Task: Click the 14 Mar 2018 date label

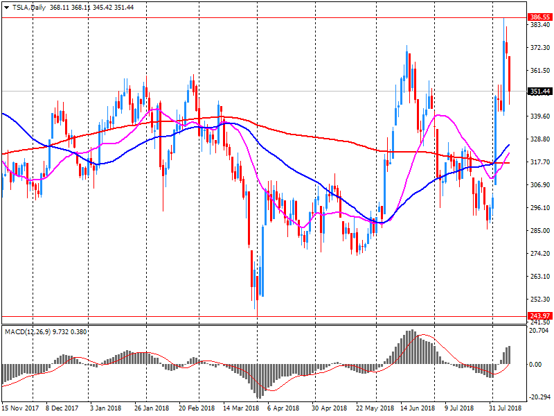Action: 241,408
